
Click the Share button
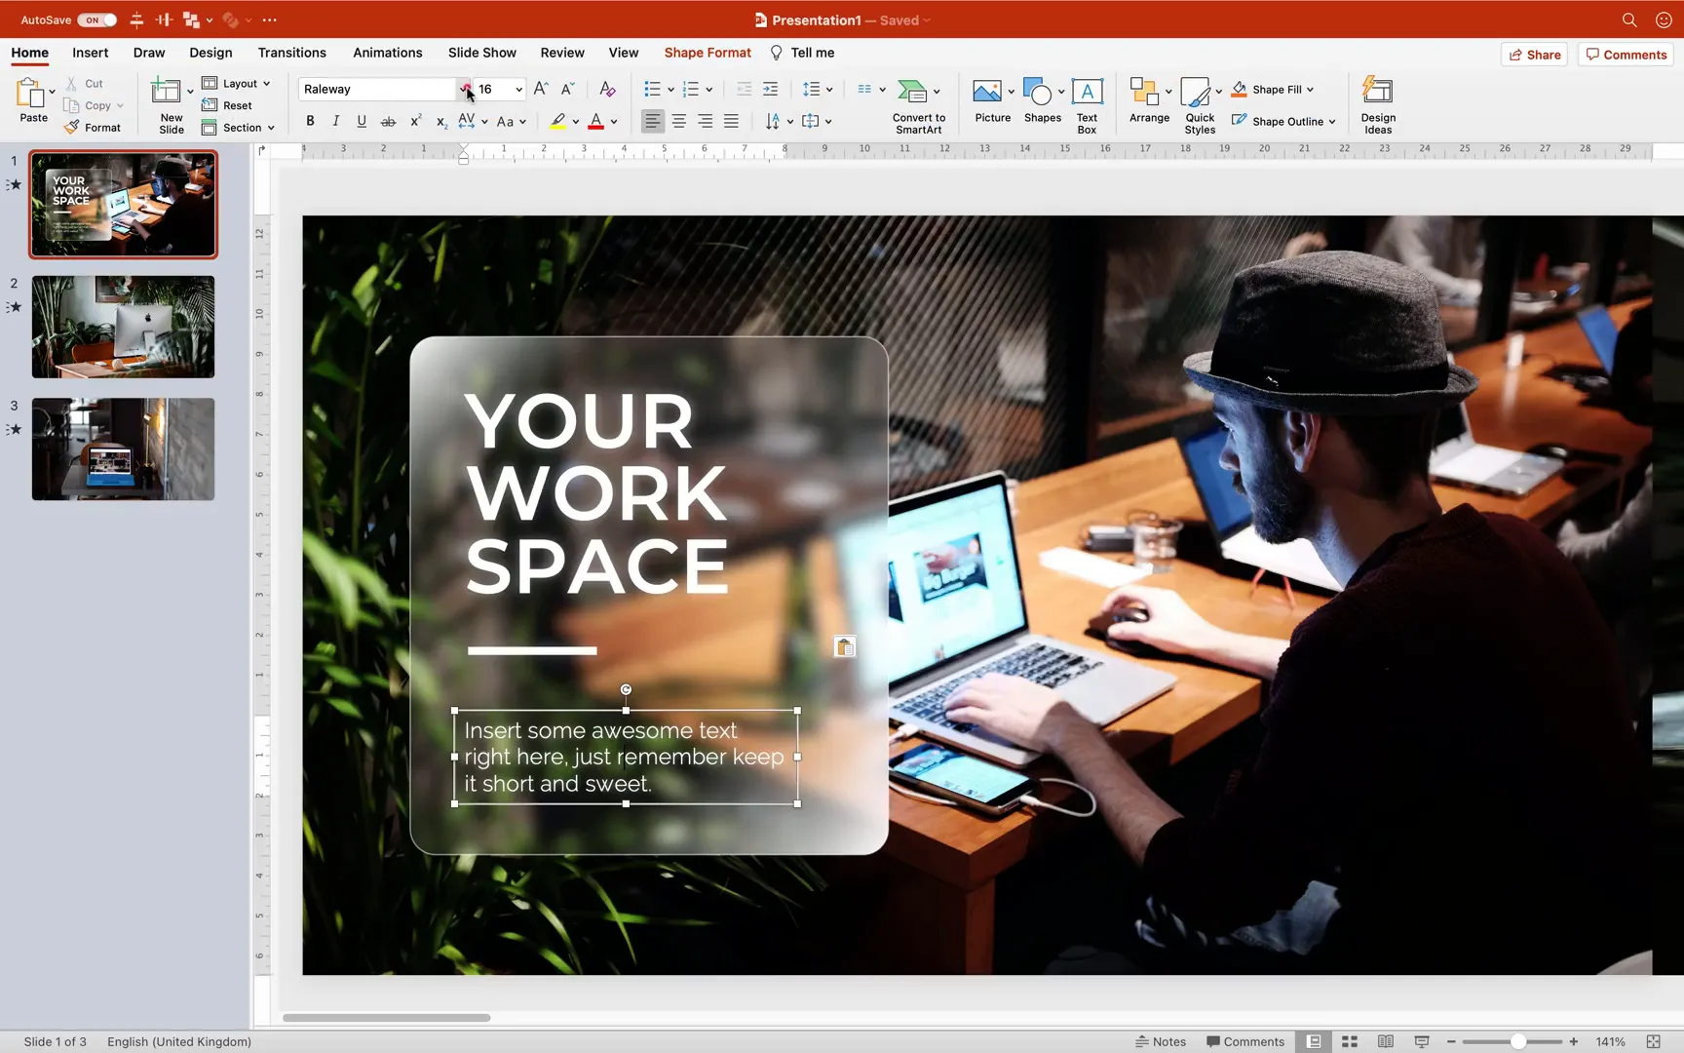pos(1534,55)
